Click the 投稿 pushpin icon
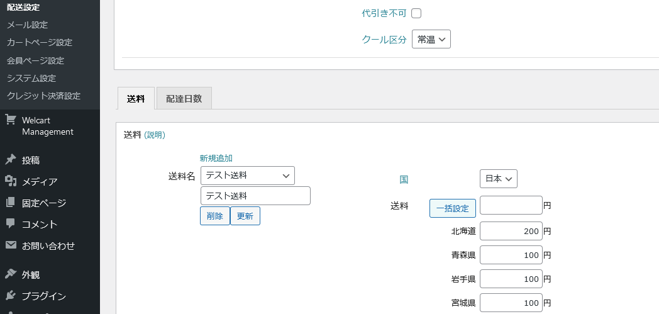The image size is (659, 314). click(x=11, y=160)
